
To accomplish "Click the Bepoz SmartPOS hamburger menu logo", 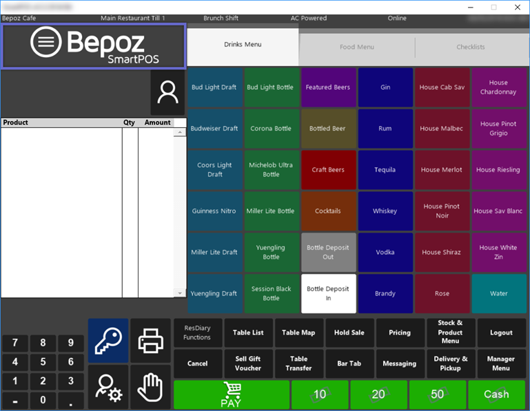I will 93,46.
